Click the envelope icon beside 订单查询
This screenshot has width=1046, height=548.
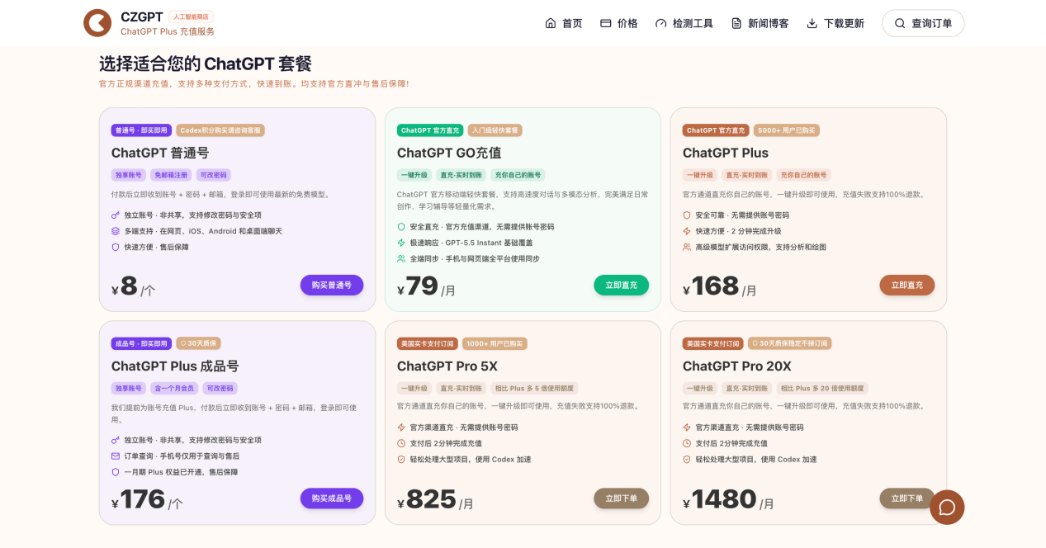click(116, 456)
